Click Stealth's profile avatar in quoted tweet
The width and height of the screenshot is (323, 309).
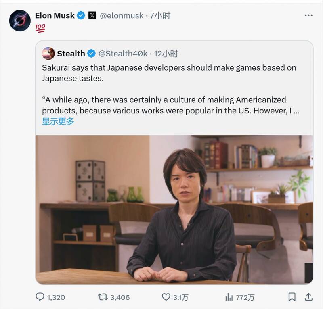point(48,52)
